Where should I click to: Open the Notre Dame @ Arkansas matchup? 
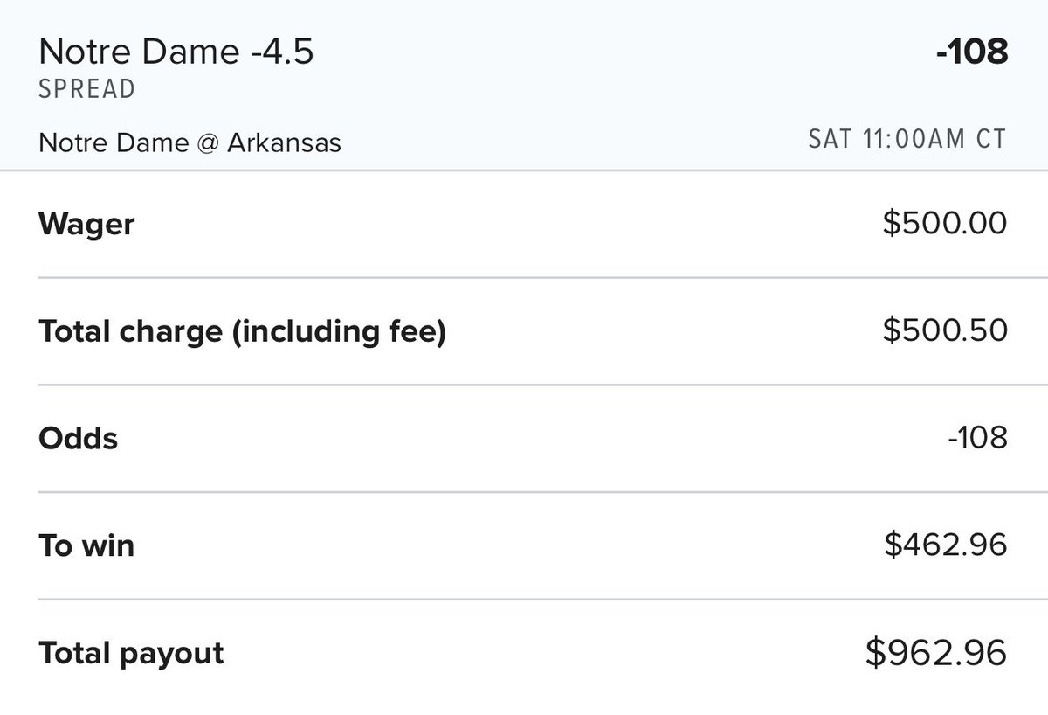pyautogui.click(x=190, y=142)
